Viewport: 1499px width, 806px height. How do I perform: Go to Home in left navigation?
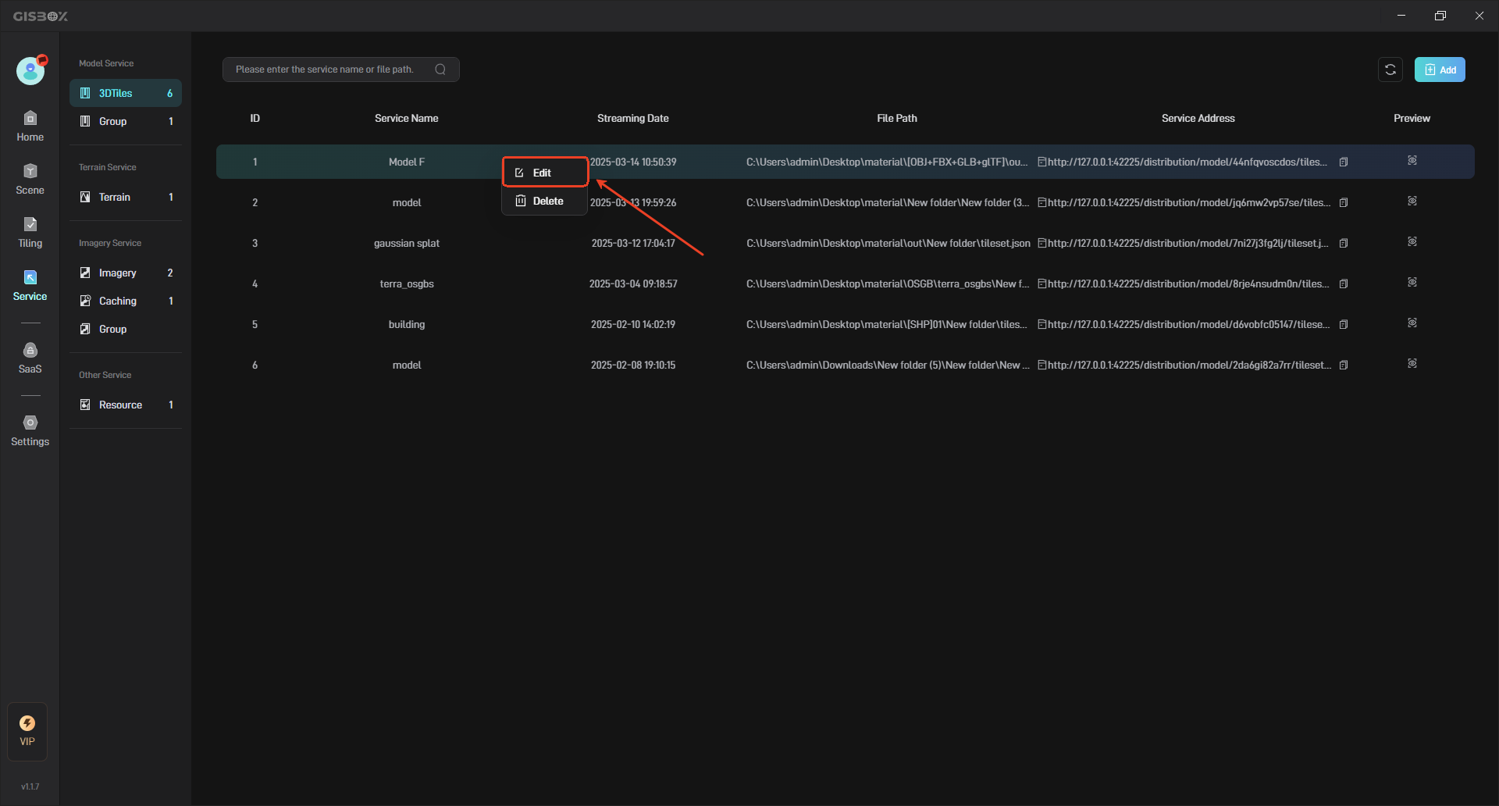[30, 127]
